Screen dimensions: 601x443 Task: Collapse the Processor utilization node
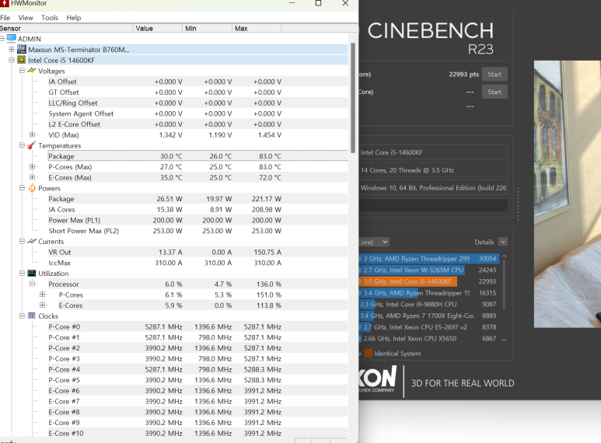pyautogui.click(x=32, y=284)
